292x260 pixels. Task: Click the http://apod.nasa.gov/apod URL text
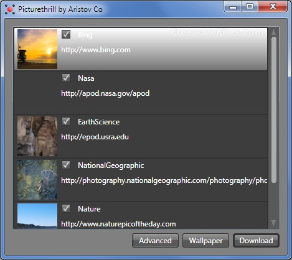pyautogui.click(x=105, y=93)
